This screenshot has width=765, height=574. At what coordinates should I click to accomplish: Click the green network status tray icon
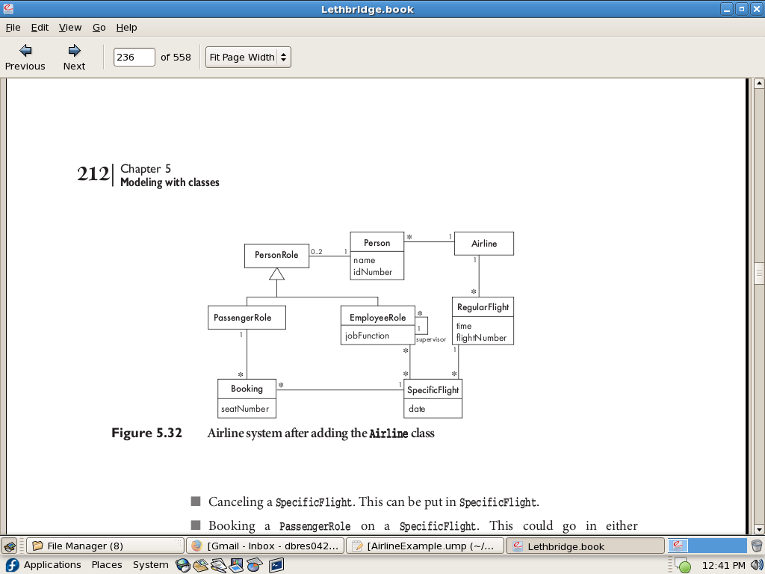(684, 566)
